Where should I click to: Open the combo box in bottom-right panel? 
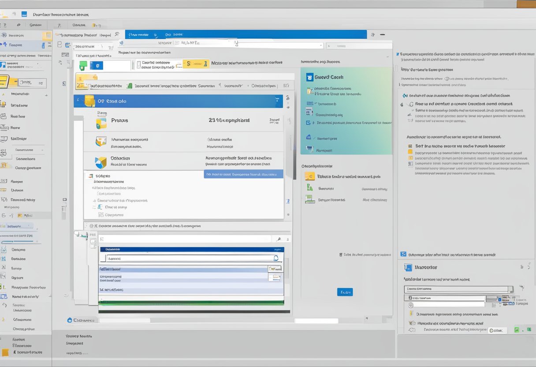click(458, 289)
